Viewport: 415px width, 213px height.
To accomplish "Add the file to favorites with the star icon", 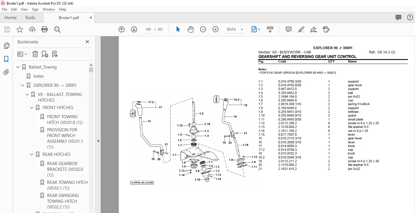I will tap(20, 29).
